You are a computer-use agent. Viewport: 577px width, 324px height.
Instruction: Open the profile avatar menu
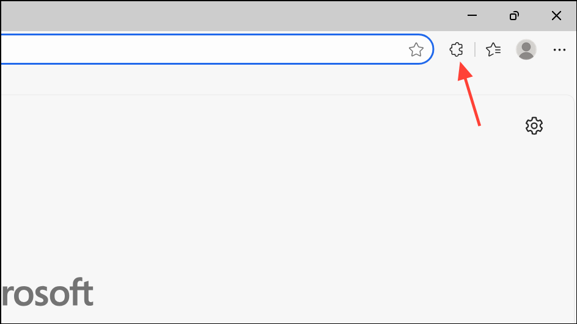[x=526, y=49]
